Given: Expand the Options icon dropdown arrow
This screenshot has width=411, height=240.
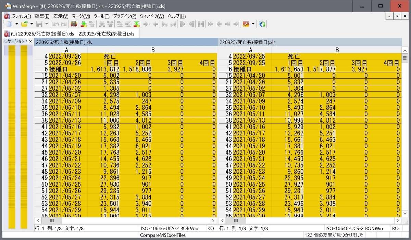Looking at the screenshot, I should pos(253,24).
